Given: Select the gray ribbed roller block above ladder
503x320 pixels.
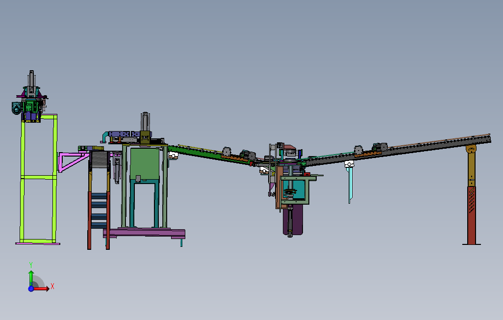Looking at the screenshot, I should [x=100, y=160].
